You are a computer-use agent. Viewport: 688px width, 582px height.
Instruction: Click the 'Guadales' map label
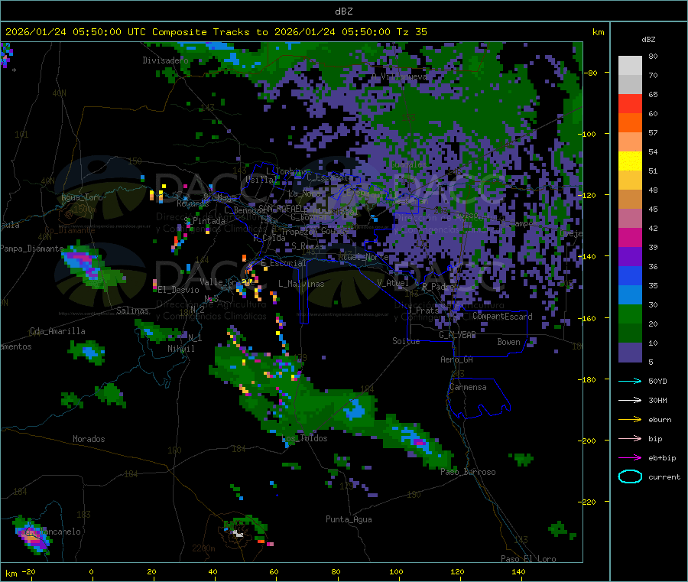408,164
